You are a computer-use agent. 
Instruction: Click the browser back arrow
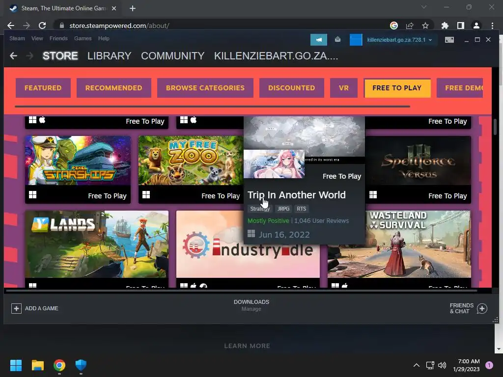[x=11, y=26]
